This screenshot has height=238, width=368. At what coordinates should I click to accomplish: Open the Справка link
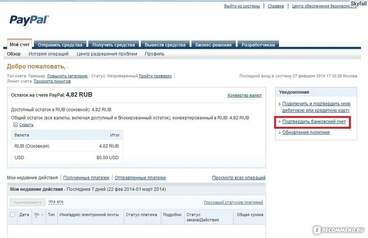point(276,6)
